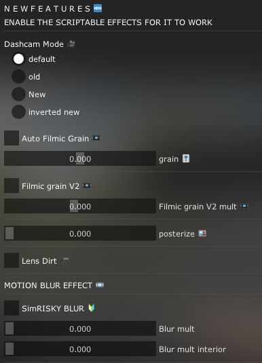Choose the New dashcam mode option
Screen dimensions: 262x363
[x=18, y=94]
